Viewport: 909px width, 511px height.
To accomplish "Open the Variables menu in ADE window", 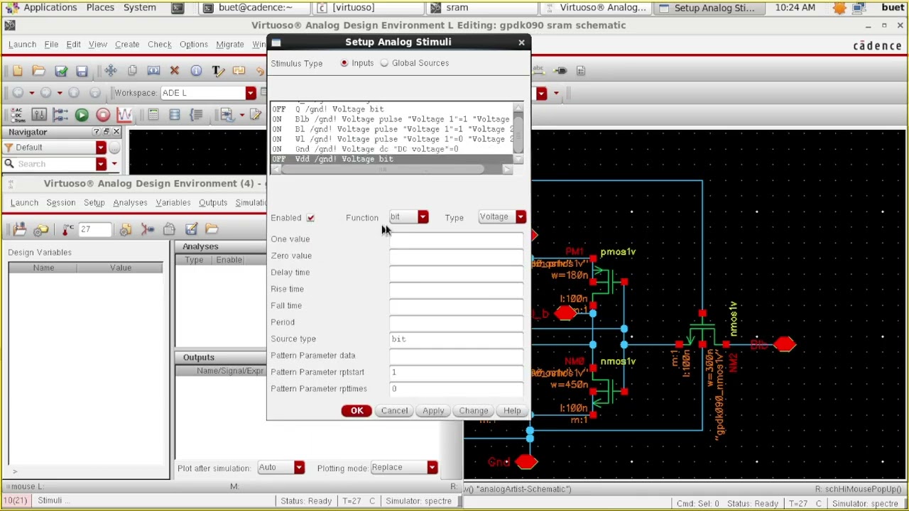I will pos(173,203).
